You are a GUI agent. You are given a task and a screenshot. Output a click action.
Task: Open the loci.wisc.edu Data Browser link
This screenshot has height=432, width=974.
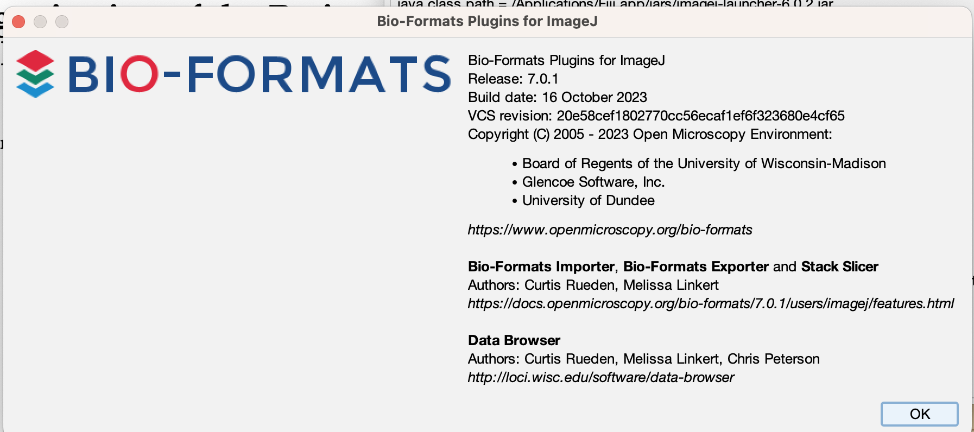[599, 377]
